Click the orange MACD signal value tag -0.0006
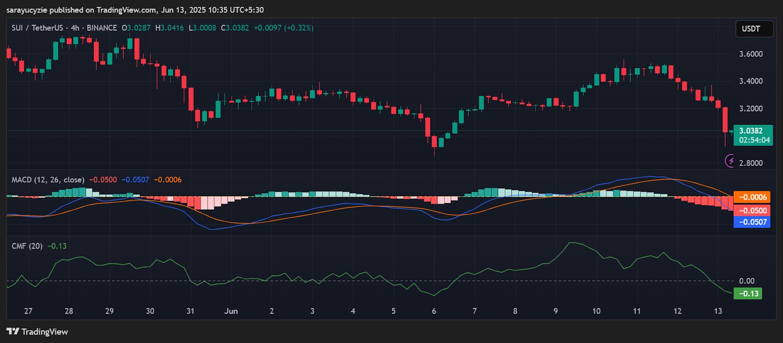This screenshot has height=343, width=783. [752, 197]
